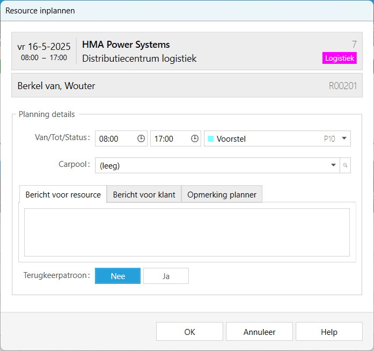Focus the 17:00 end time field
Viewport: 374px width, 351px height.
point(168,138)
